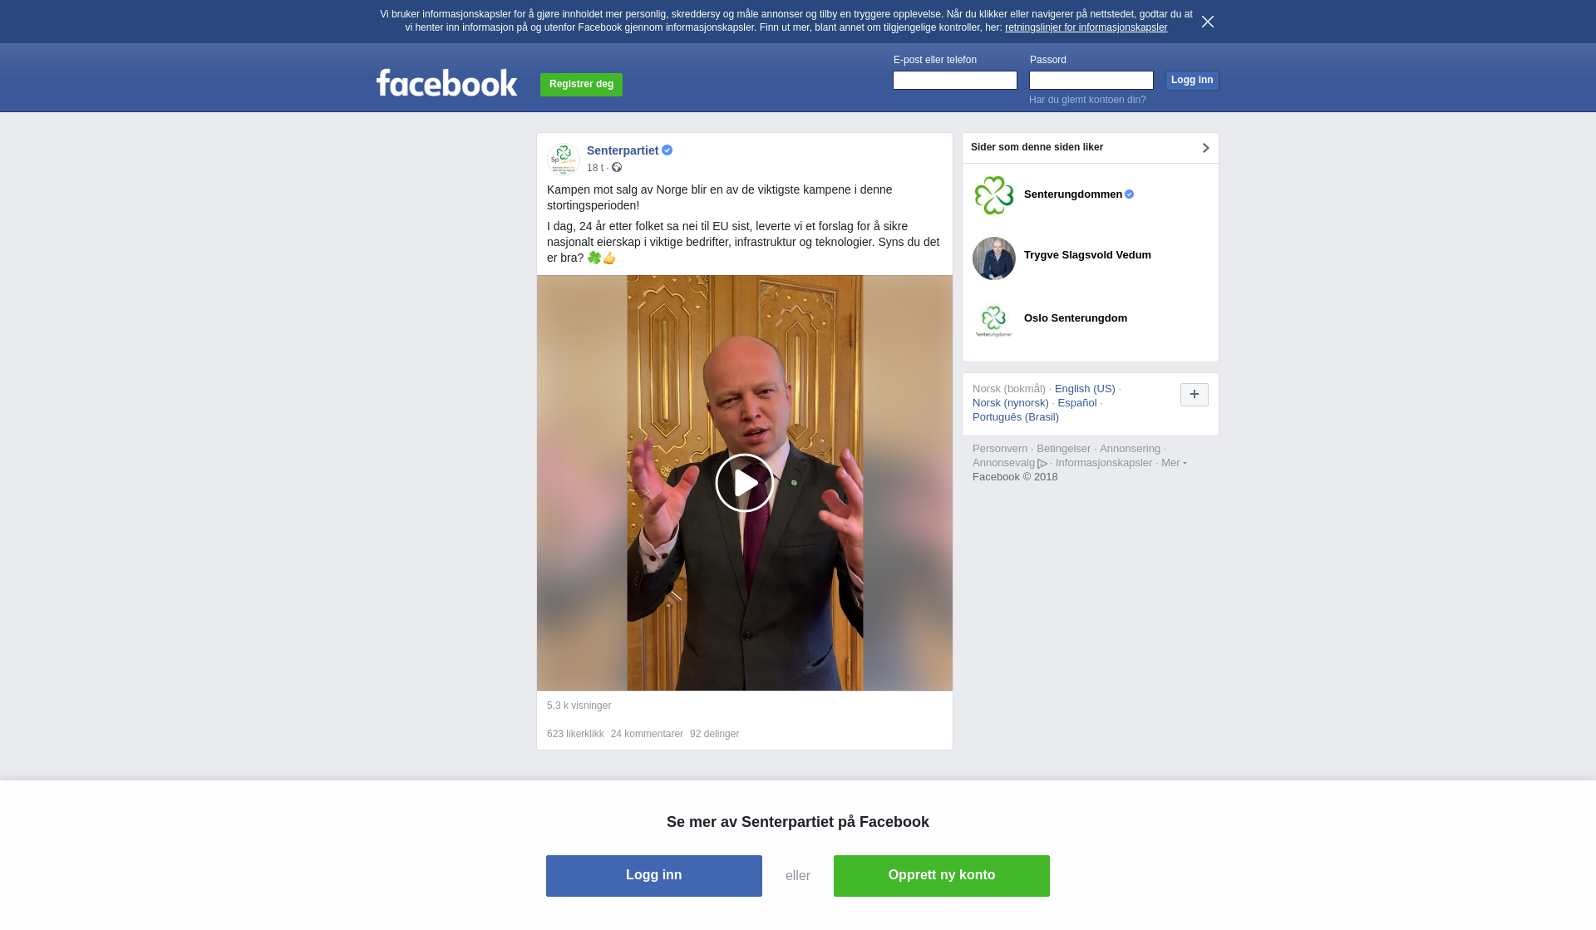The width and height of the screenshot is (1596, 930).
Task: Expand the 'Mer' footer dropdown
Action: tap(1174, 463)
